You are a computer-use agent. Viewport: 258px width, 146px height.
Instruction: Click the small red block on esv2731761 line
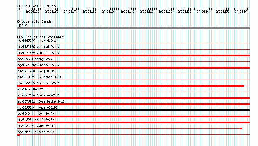[x=241, y=129]
